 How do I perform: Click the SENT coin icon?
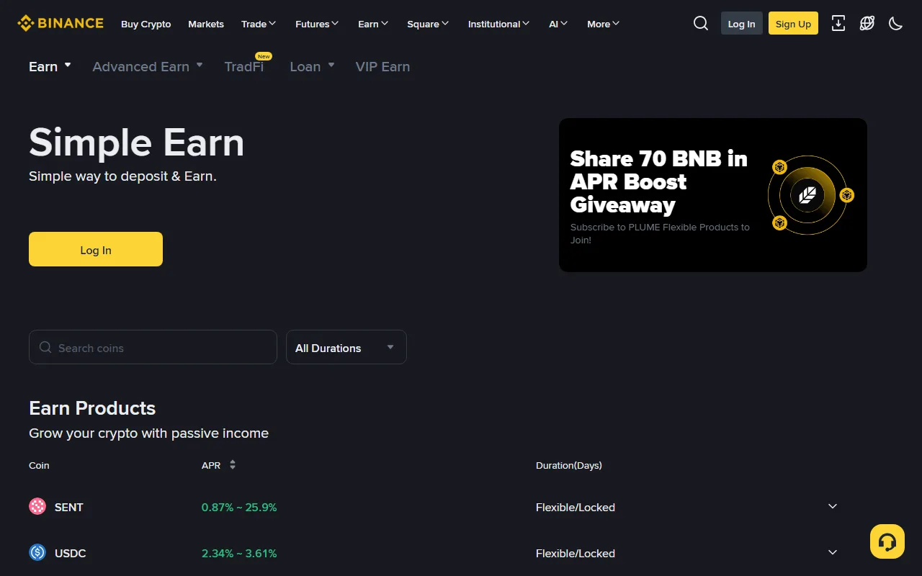37,507
